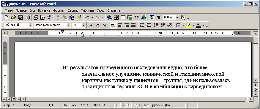Image resolution: width=260 pixels, height=109 pixels.
Task: Create a new blank document
Action: coord(7,17)
